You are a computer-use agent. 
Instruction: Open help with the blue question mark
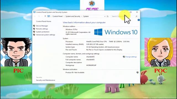click(x=139, y=20)
